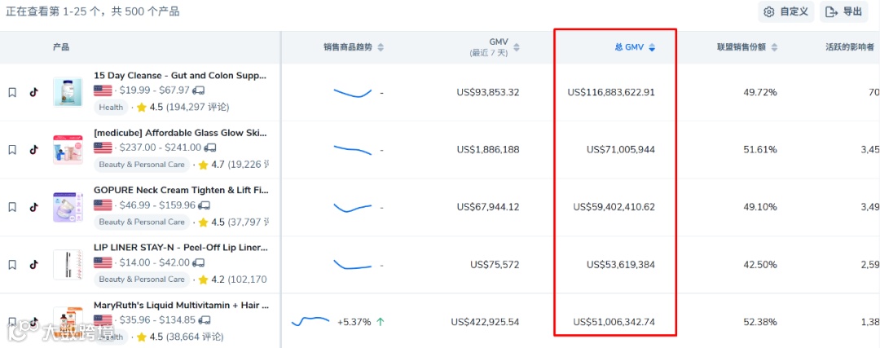
Task: Click total GMV US$51,006,342.74
Action: tap(614, 322)
